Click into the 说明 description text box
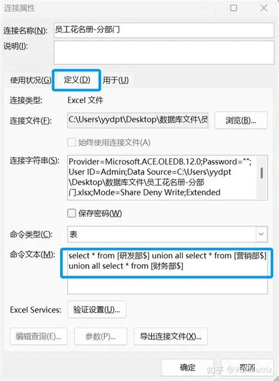Viewport: 279px width, 381px height. 164,52
